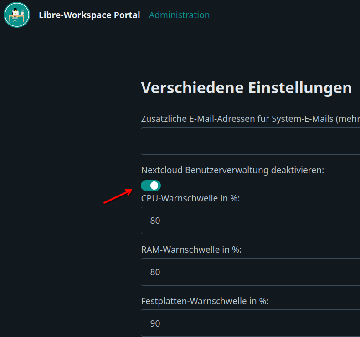Click the value 80 in RAM threshold field
Screen dimensions: 360x337
click(x=155, y=272)
